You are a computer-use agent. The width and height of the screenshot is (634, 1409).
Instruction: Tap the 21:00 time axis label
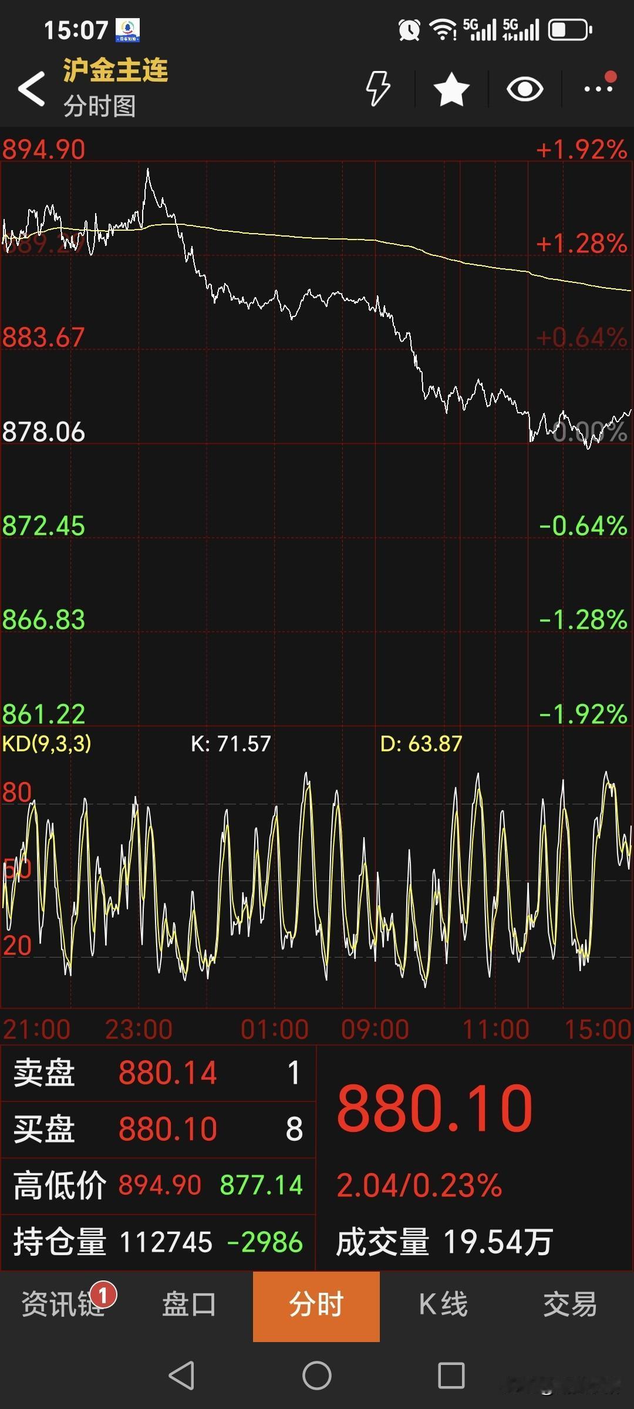pos(36,1030)
